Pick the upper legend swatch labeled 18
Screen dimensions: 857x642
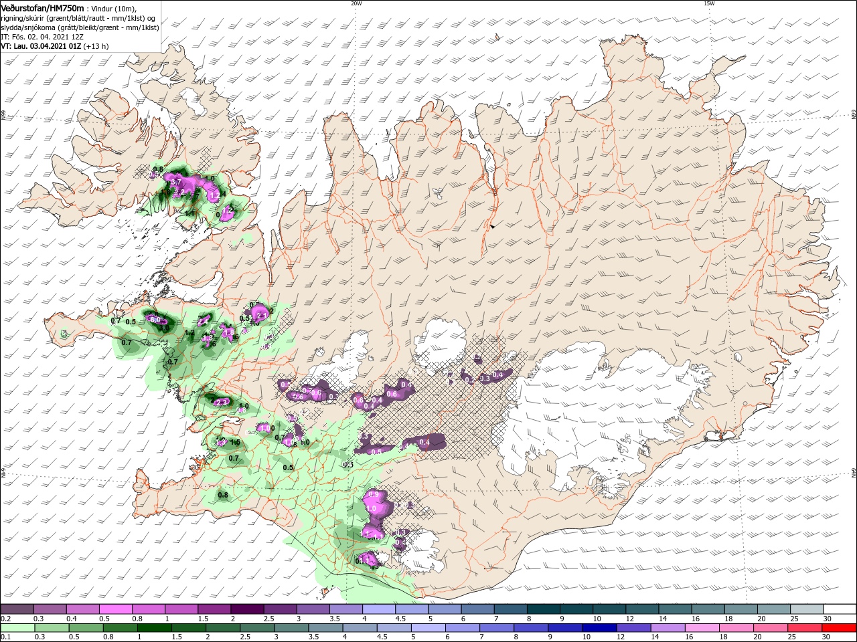739,609
